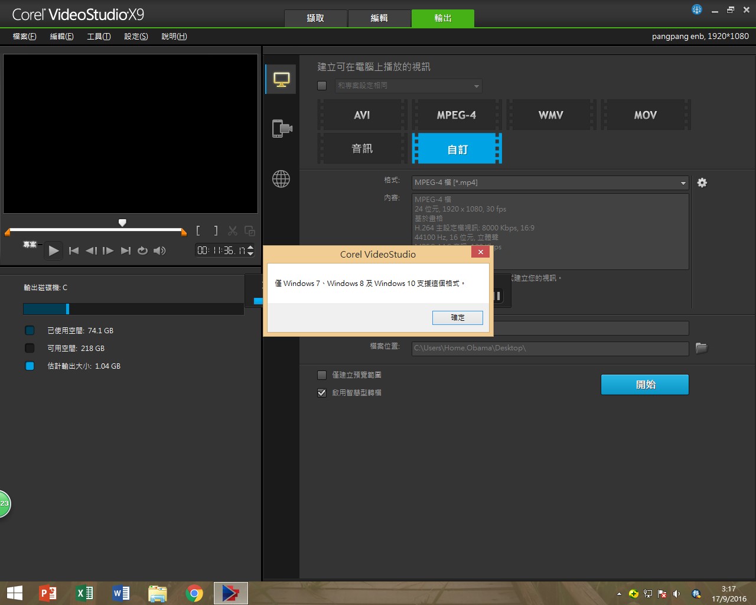This screenshot has height=605, width=756.
Task: Enable the same-as-project-settings checkbox
Action: (322, 86)
